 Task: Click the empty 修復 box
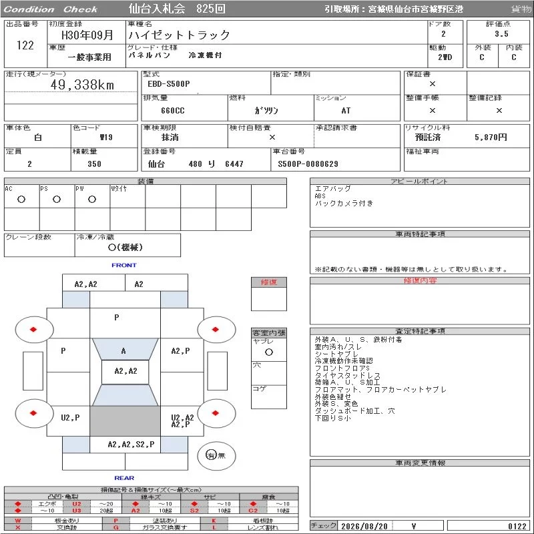269,299
